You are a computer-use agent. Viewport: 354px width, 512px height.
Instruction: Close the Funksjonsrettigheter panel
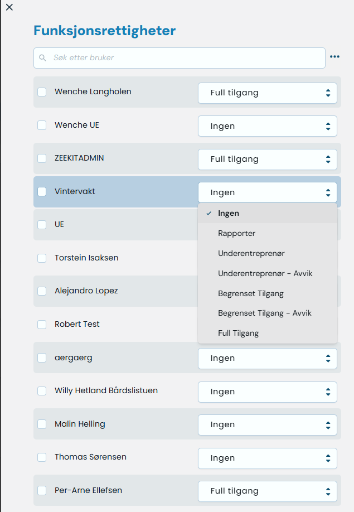point(9,7)
